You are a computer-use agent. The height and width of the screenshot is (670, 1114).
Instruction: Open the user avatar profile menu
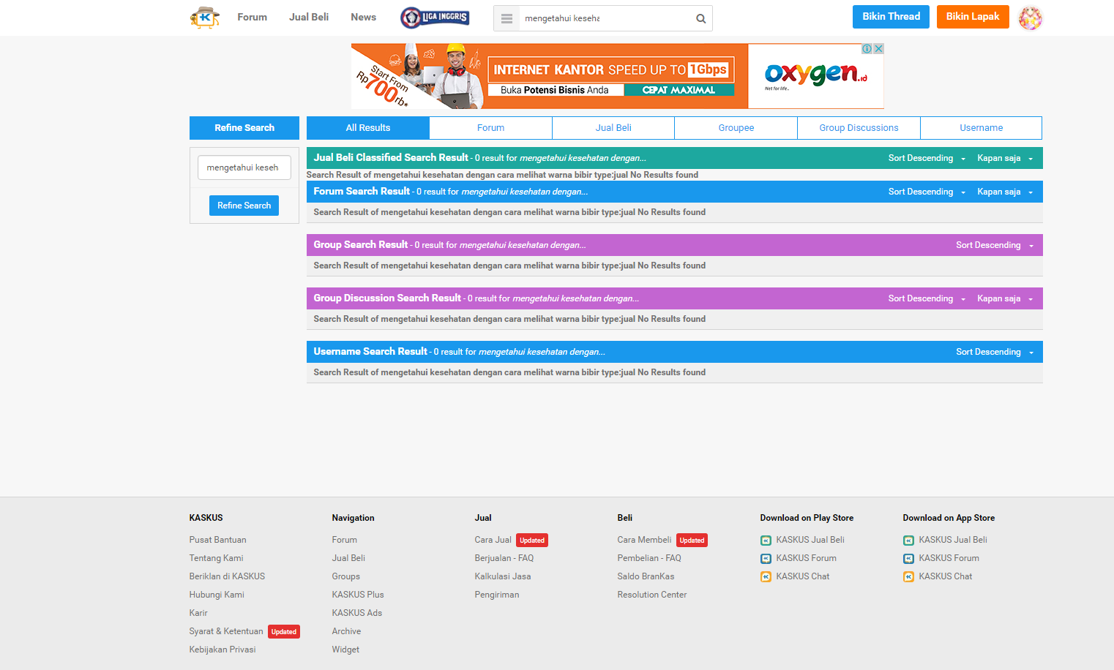pyautogui.click(x=1030, y=18)
